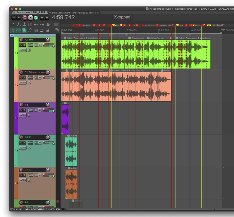
Task: Click the dashed rectangle icon in the toolbar
Action: click(56, 25)
